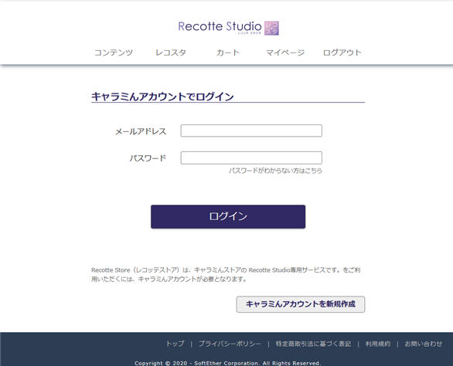Screen dimensions: 453x366
Task: Follow the パスワードがわからない方はこちら link
Action: [275, 171]
